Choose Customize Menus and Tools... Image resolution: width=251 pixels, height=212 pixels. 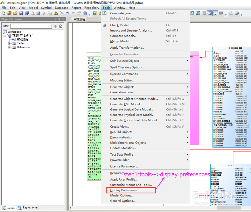pyautogui.click(x=146, y=185)
